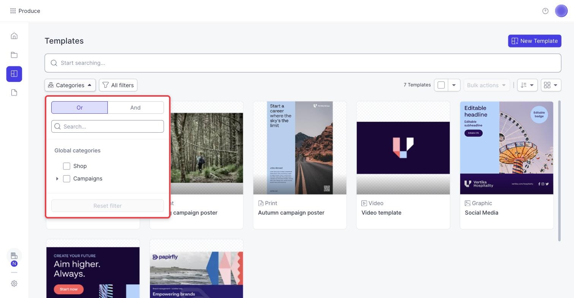Open the Bulk actions dropdown

tap(487, 85)
